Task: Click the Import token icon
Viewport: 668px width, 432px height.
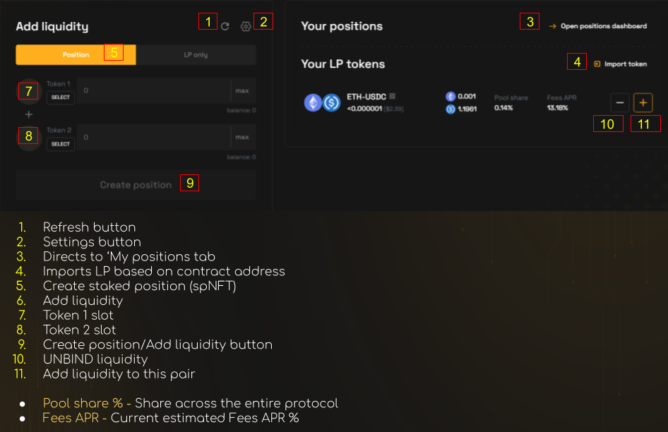Action: click(x=597, y=64)
